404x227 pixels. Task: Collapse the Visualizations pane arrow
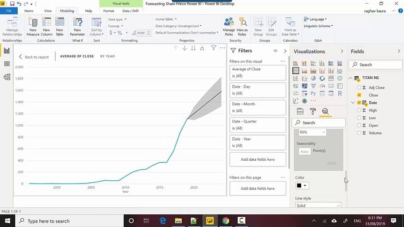342,51
